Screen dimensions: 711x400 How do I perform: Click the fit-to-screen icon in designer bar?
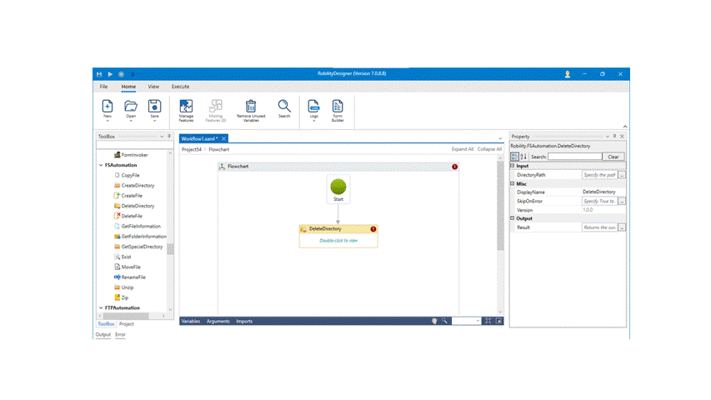click(488, 321)
